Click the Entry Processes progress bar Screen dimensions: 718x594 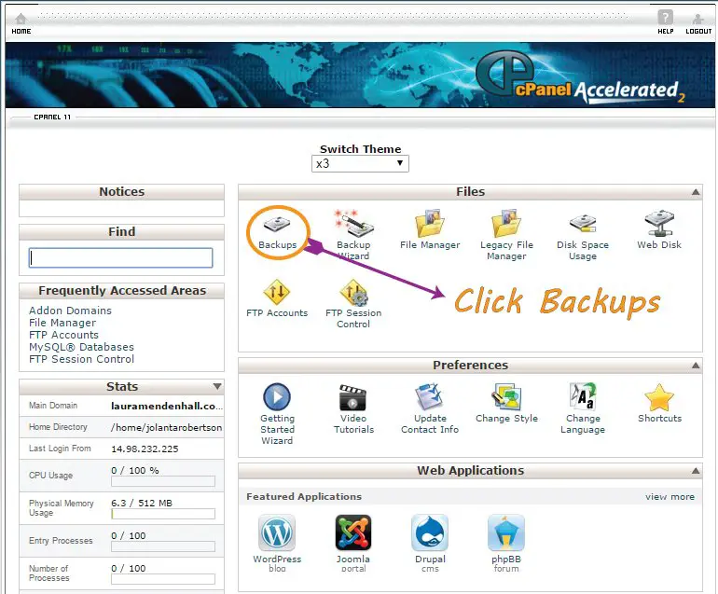[163, 546]
